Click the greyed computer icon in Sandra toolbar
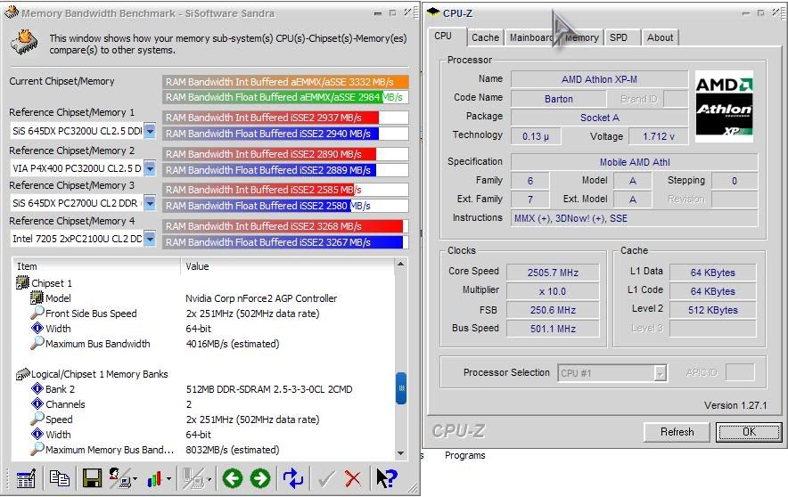The image size is (788, 497). [x=193, y=478]
